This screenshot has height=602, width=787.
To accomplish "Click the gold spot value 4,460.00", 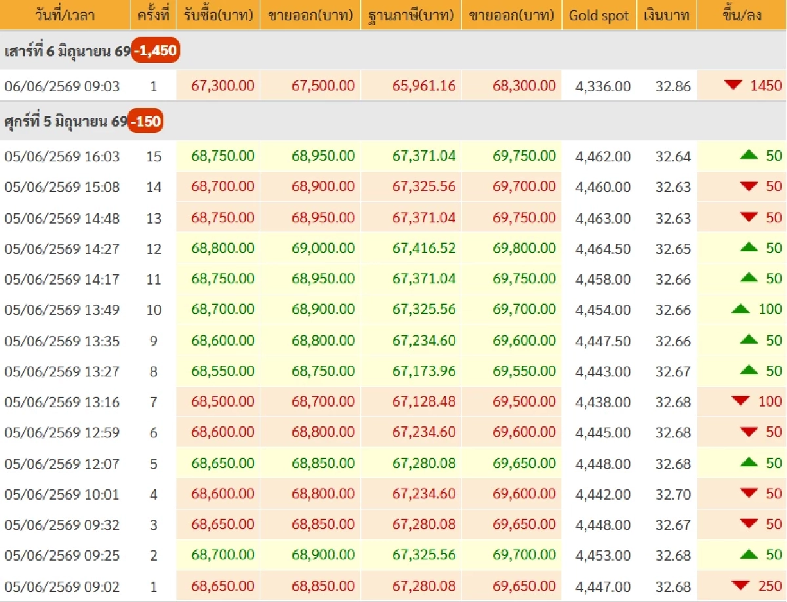I will pyautogui.click(x=603, y=187).
